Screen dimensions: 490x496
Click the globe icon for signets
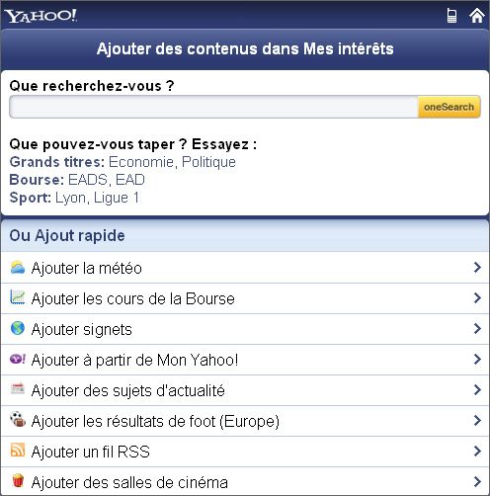[18, 328]
